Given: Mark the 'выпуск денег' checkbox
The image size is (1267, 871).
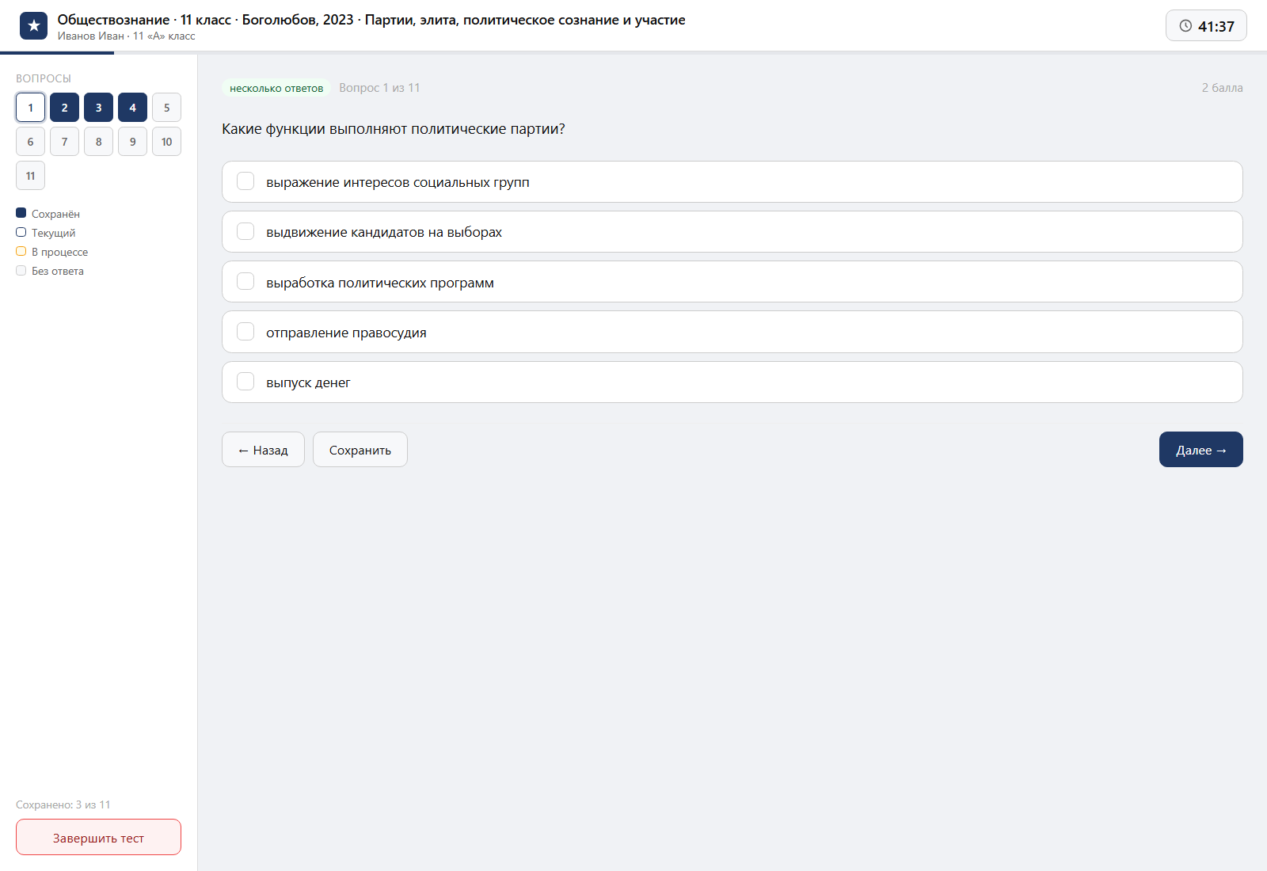Looking at the screenshot, I should pyautogui.click(x=245, y=382).
